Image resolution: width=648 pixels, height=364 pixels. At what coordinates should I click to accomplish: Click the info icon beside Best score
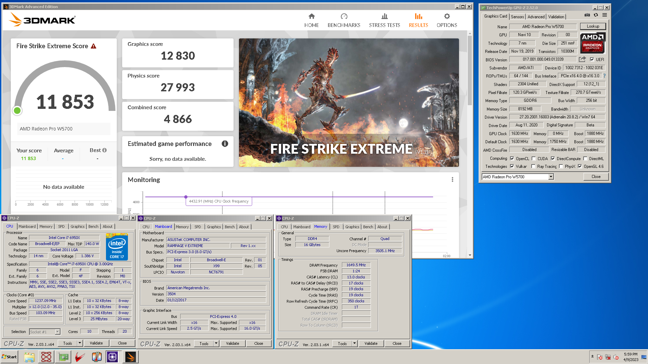click(105, 150)
